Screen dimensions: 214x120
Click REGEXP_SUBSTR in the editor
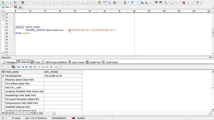tap(35, 30)
